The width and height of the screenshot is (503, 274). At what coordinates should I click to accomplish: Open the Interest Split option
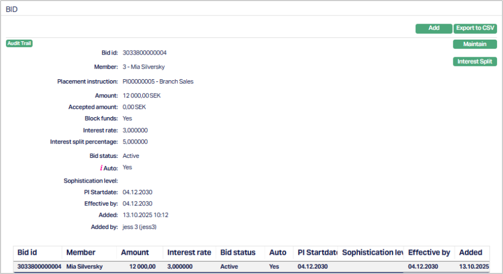475,62
